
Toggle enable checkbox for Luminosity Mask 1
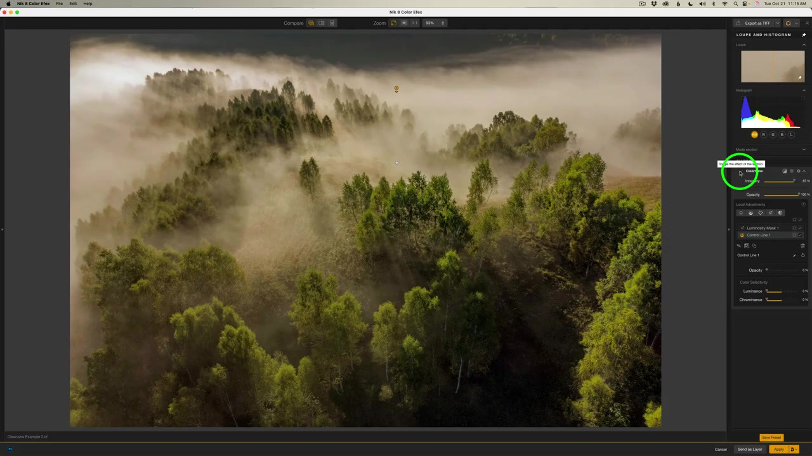[801, 228]
